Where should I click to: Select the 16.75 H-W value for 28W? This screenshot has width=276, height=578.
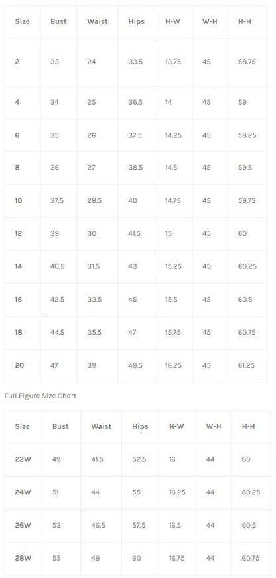tap(176, 558)
